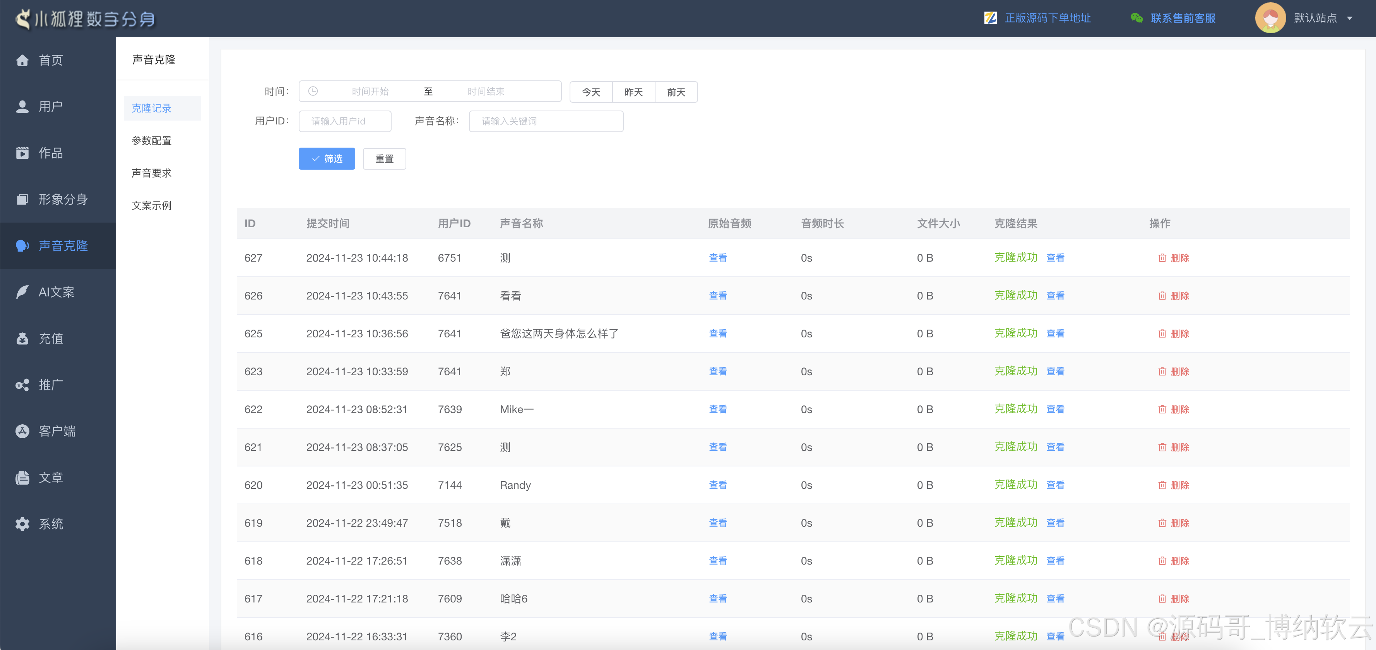This screenshot has width=1376, height=650.
Task: View original audio for Randy row
Action: [x=717, y=485]
